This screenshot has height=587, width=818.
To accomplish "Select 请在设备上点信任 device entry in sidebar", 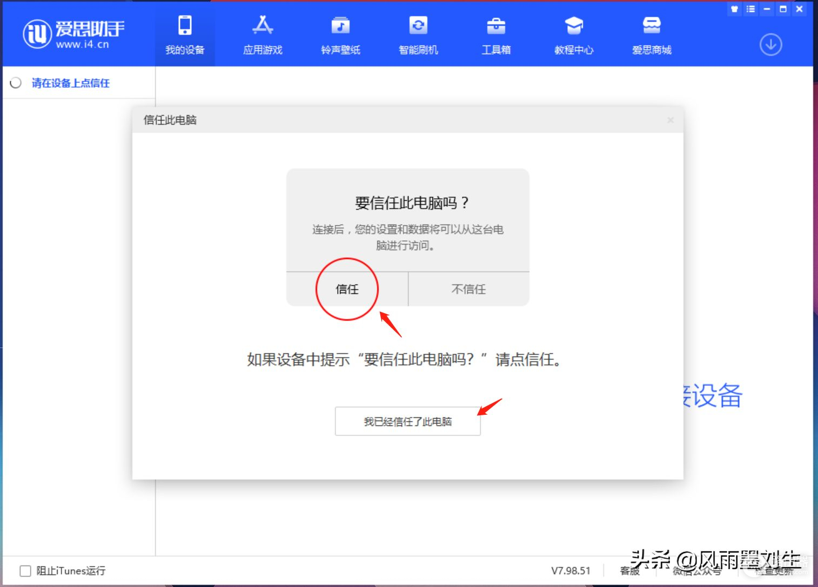I will point(70,83).
